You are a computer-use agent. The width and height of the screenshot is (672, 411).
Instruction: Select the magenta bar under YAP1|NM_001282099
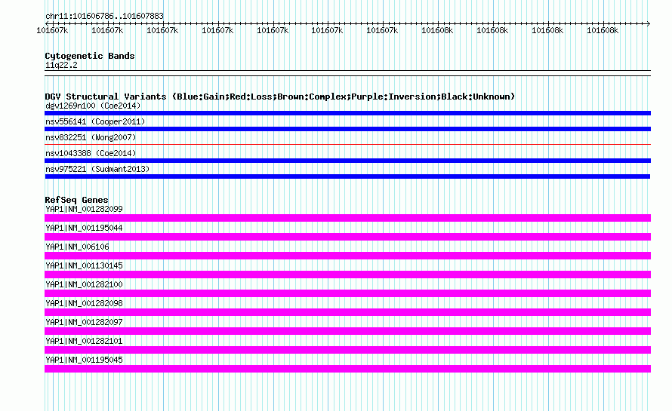(347, 218)
